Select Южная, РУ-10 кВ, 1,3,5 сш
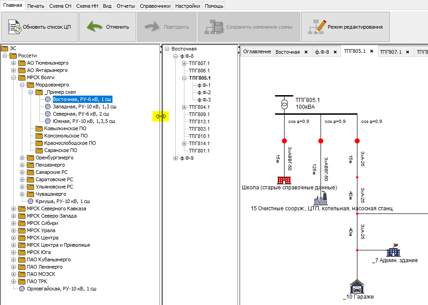Screen dimensions: 428x305 coord(84,121)
